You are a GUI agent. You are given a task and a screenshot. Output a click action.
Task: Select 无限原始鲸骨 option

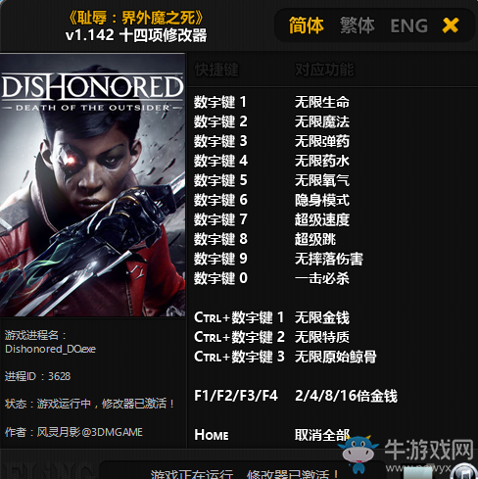tap(336, 357)
